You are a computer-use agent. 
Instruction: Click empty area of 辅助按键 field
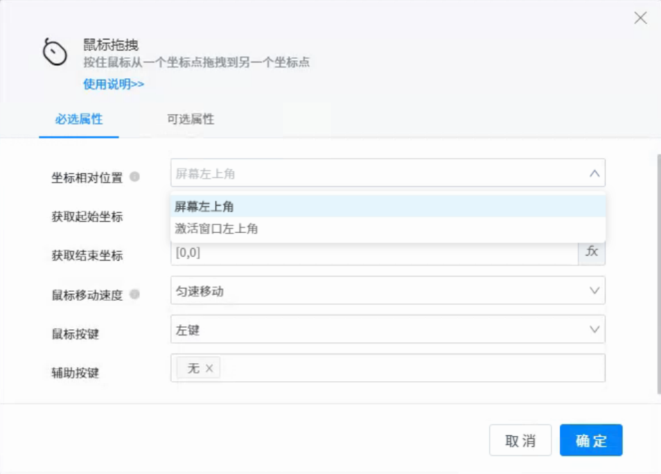(x=409, y=369)
